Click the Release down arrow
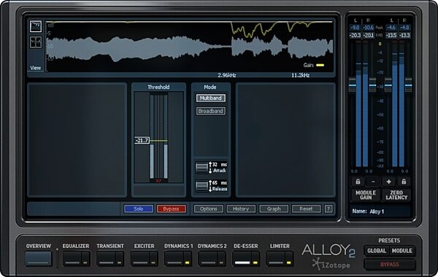 [x=210, y=189]
